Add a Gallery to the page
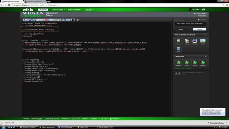Image resolution: width=229 pixels, height=129 pixels. (186, 42)
